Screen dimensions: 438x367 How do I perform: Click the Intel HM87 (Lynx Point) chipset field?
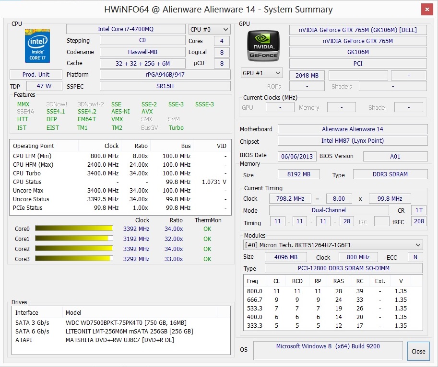tap(353, 140)
